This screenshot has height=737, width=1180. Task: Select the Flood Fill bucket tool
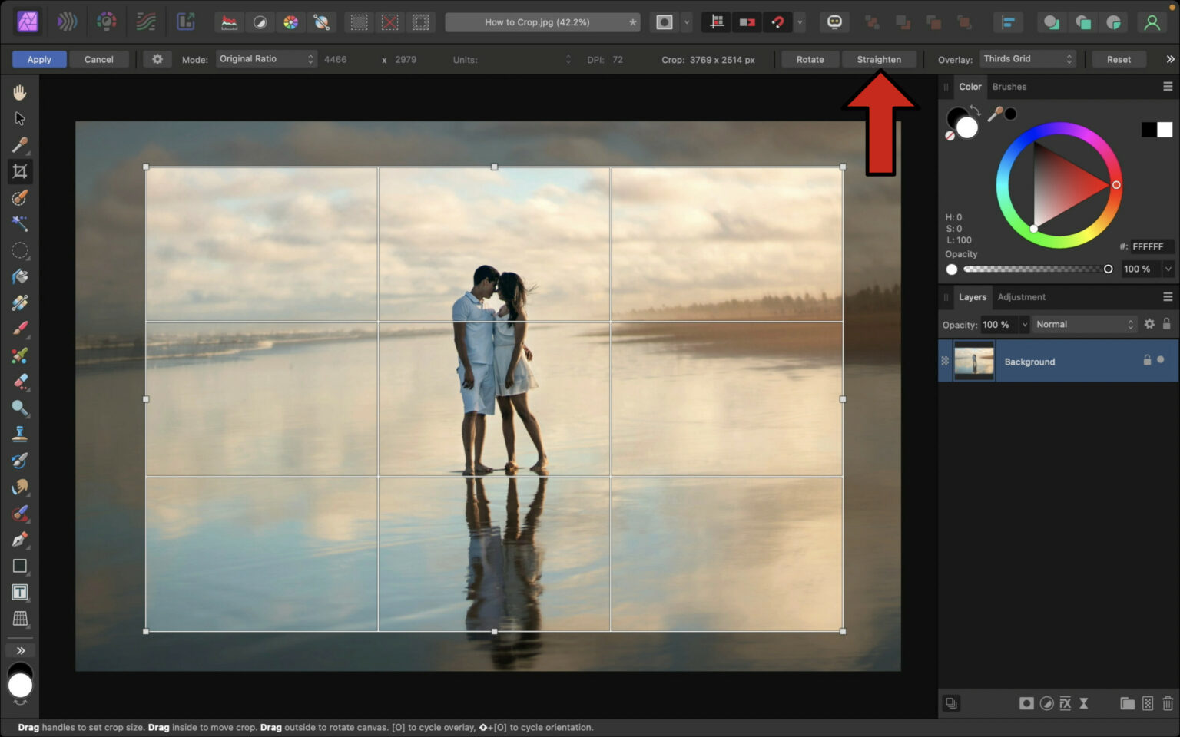tap(20, 276)
